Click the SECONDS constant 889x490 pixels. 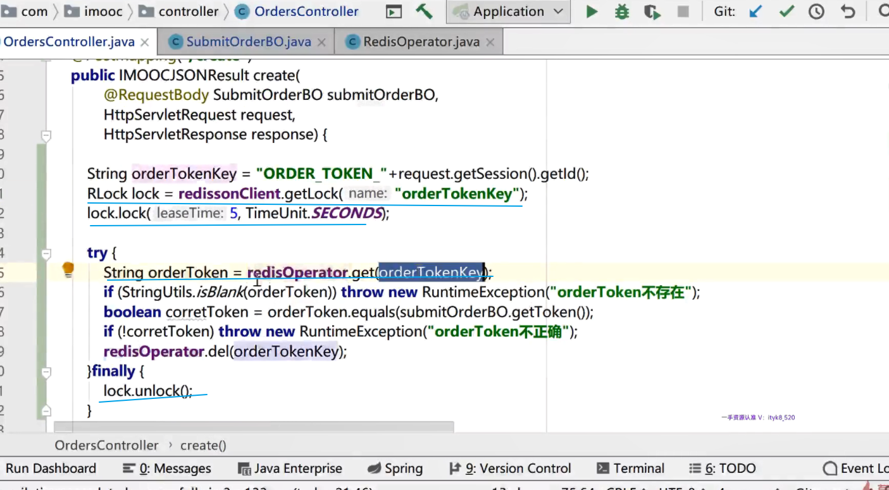[x=347, y=213]
